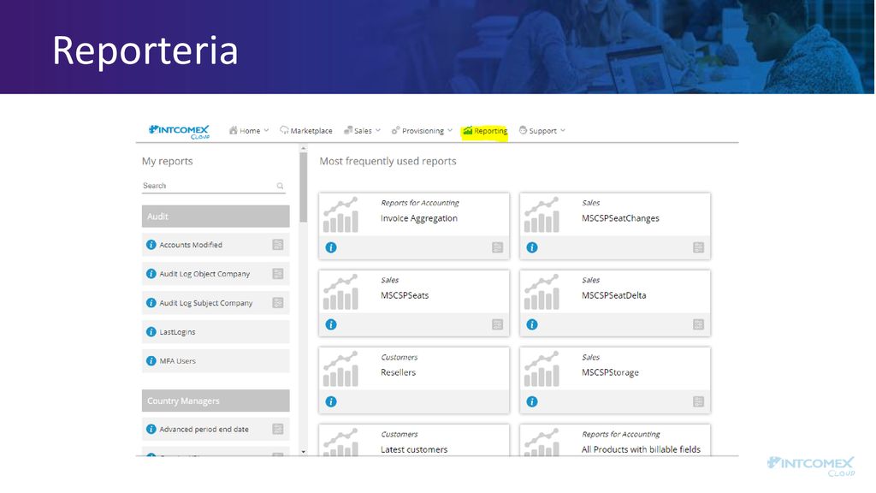Click the Audit Log Object Company info icon

pyautogui.click(x=151, y=274)
